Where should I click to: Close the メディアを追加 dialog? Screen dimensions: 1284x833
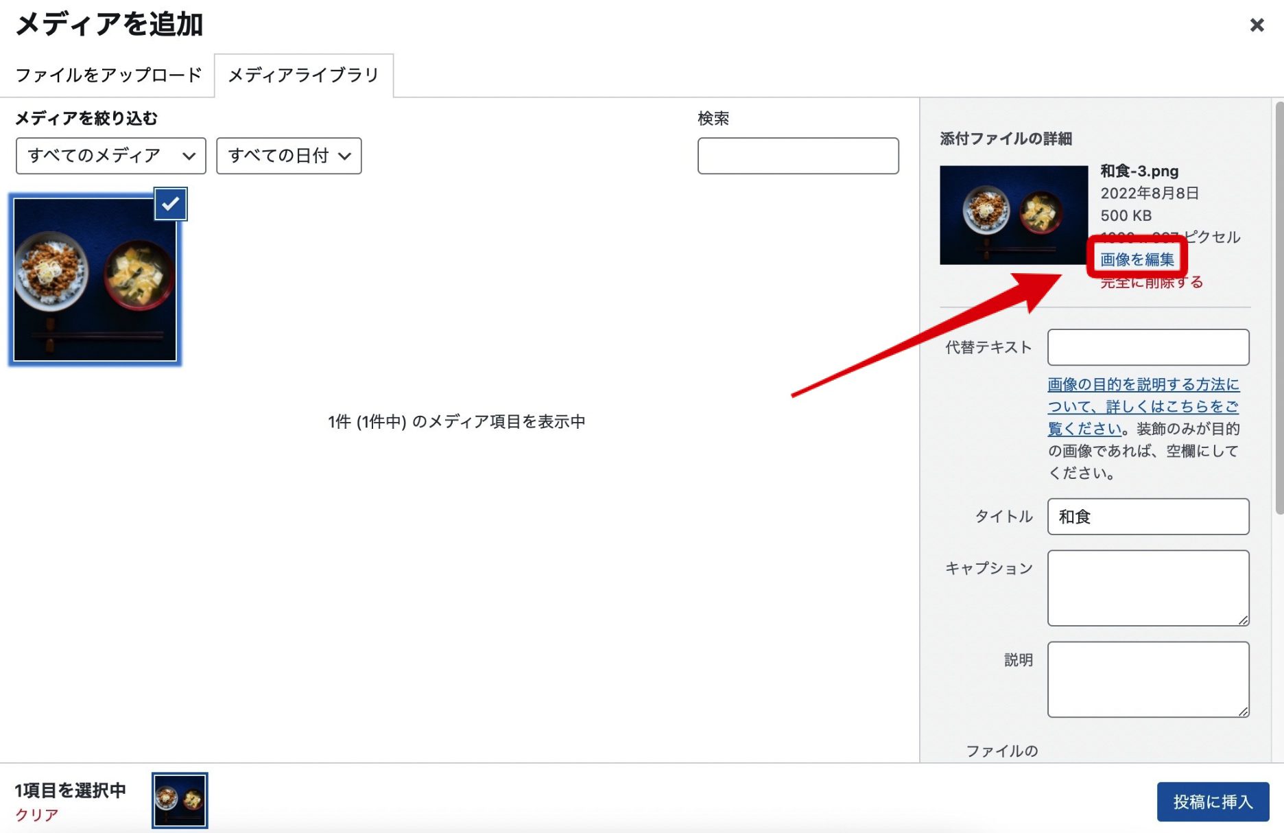click(1257, 25)
